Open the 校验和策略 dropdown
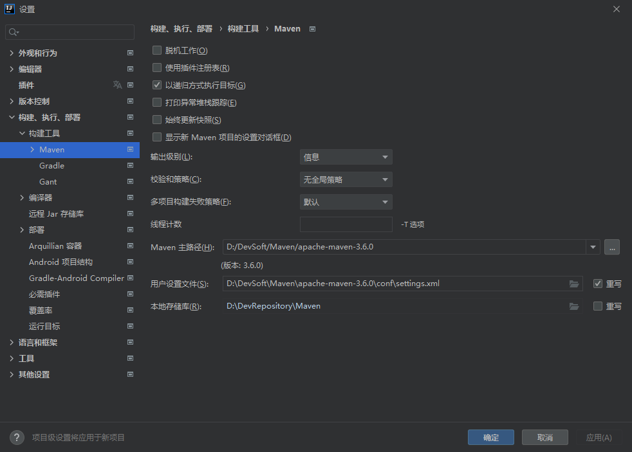 (x=346, y=179)
